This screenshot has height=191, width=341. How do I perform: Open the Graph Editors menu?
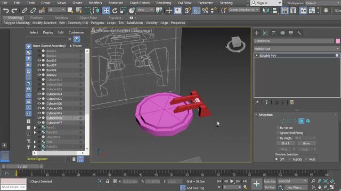point(140,3)
